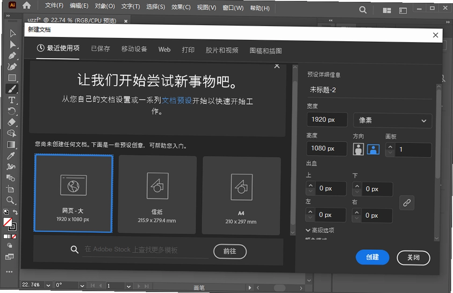Open the Edit Toolbar three dots
Screen dimensions: 453x293
point(9,272)
